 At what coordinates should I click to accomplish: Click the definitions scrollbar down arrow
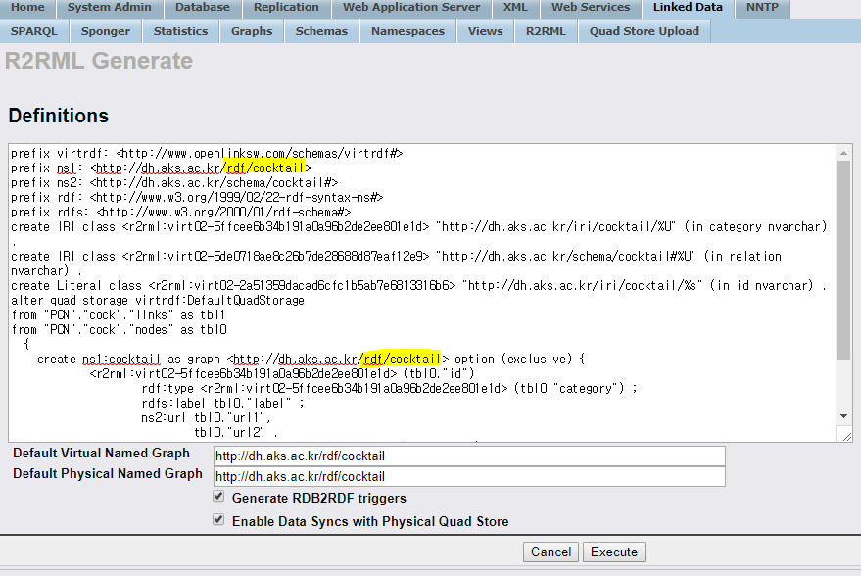point(844,416)
